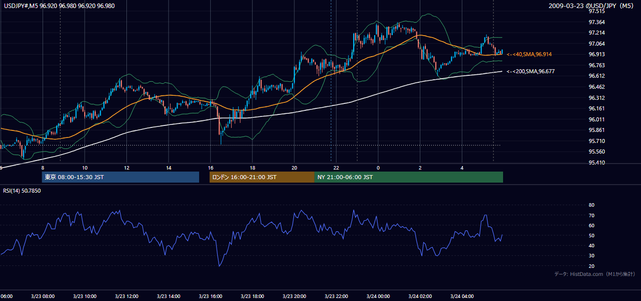This screenshot has height=301, width=641.
Task: Click the 3/23 18:00 time label
Action: (x=252, y=296)
